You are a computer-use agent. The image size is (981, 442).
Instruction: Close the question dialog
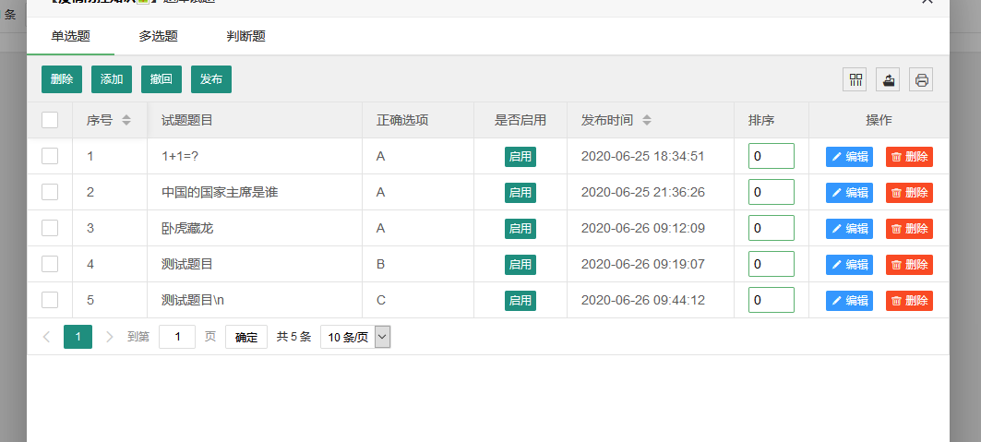tap(927, 2)
